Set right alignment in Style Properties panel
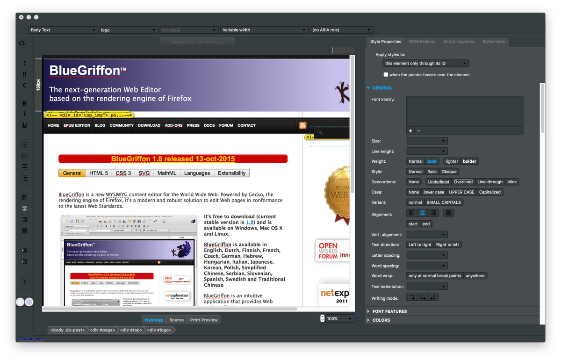561x361 pixels. (x=433, y=213)
